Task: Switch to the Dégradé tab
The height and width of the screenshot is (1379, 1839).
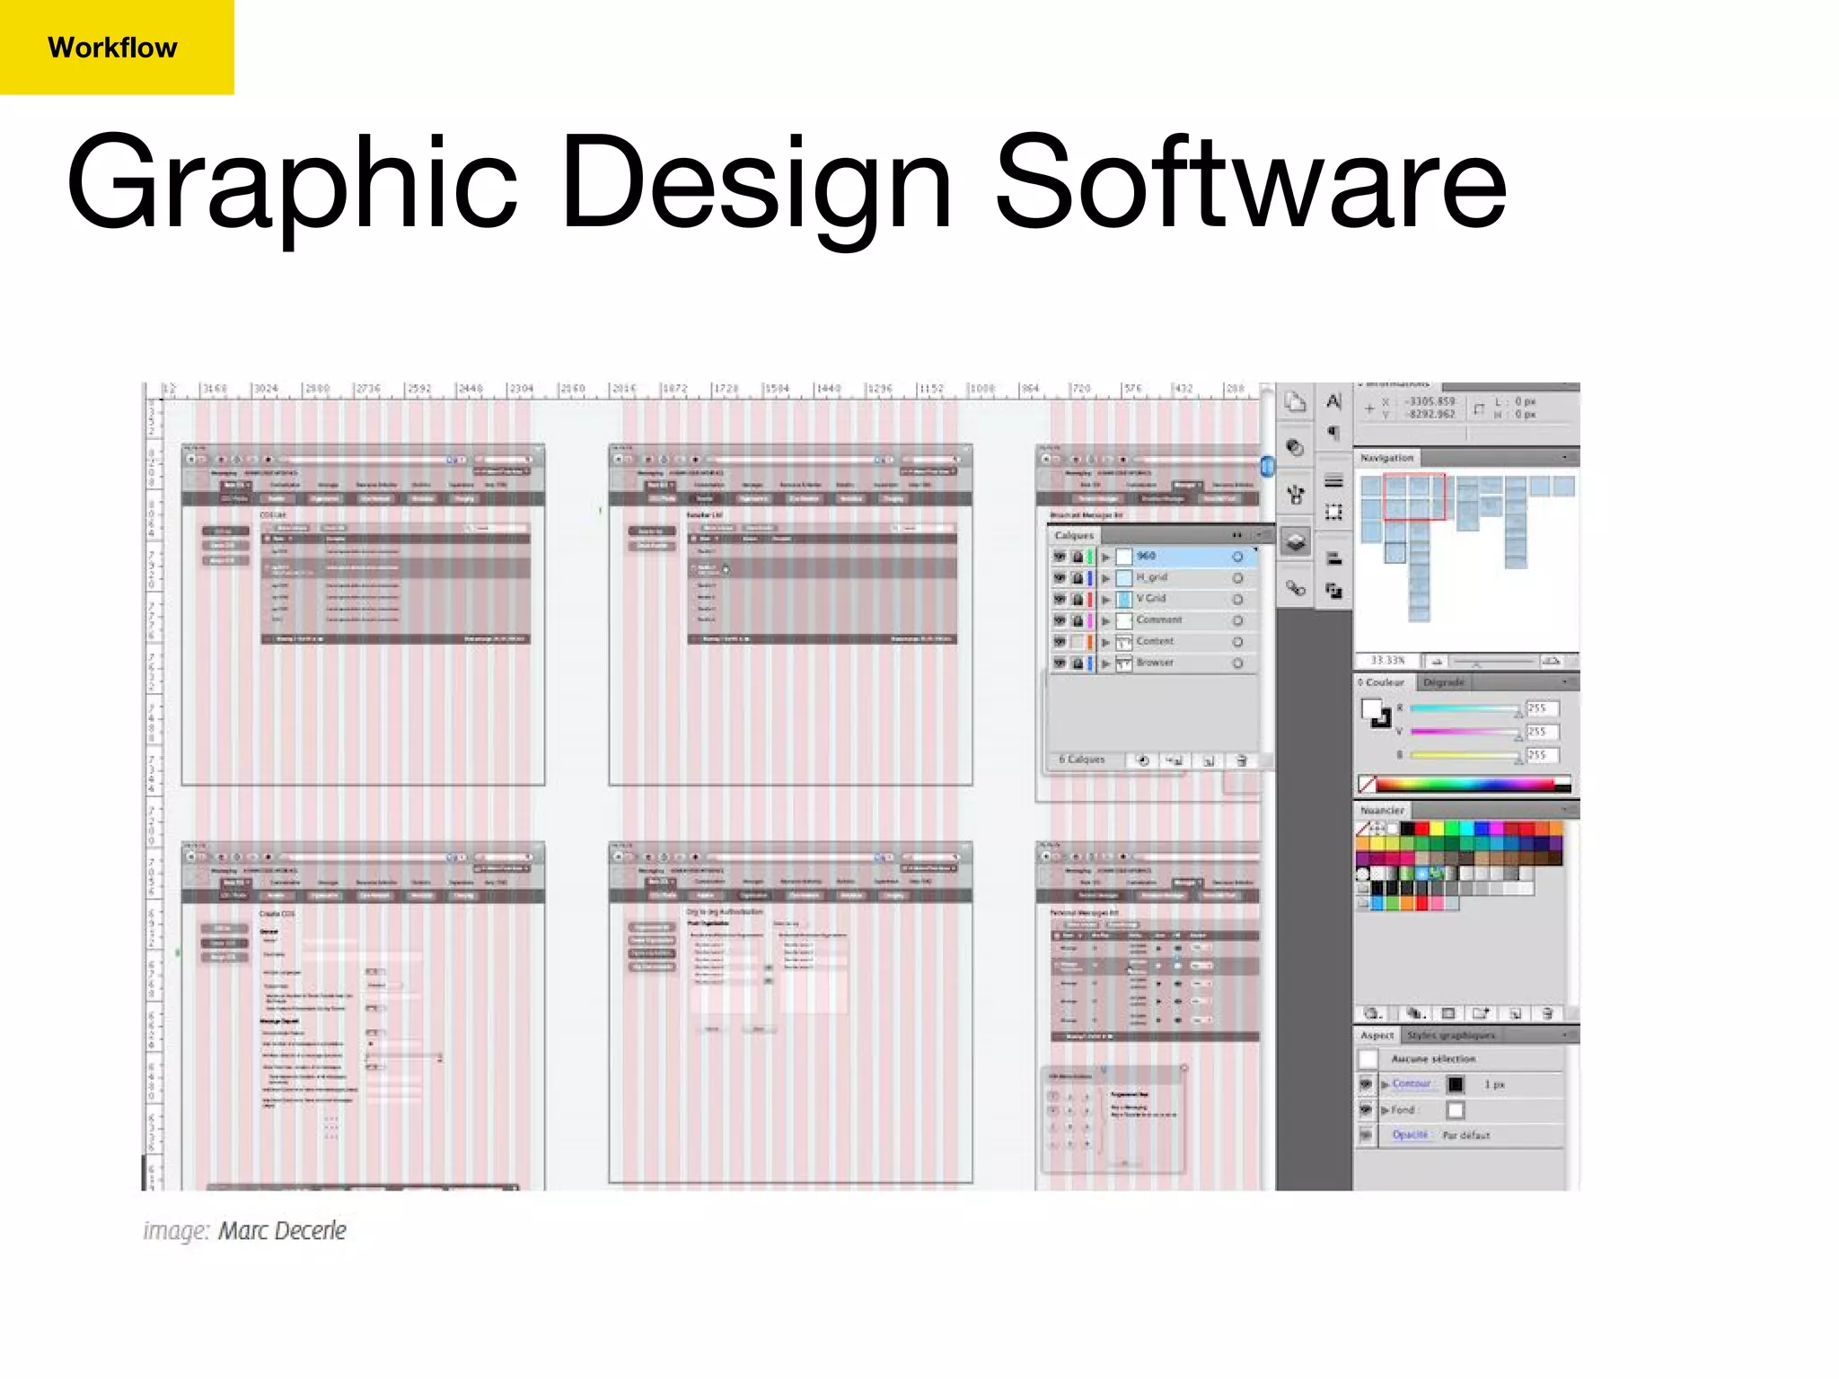Action: point(1444,682)
